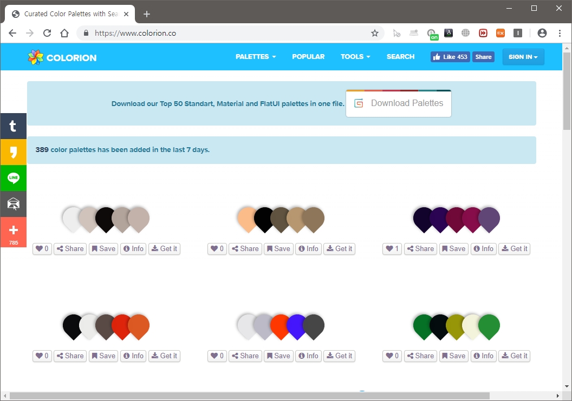
Task: Click the Facebook Like 453 button
Action: pyautogui.click(x=450, y=57)
